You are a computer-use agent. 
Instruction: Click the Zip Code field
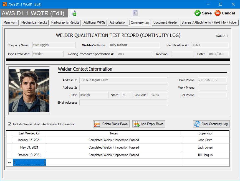(x=158, y=95)
